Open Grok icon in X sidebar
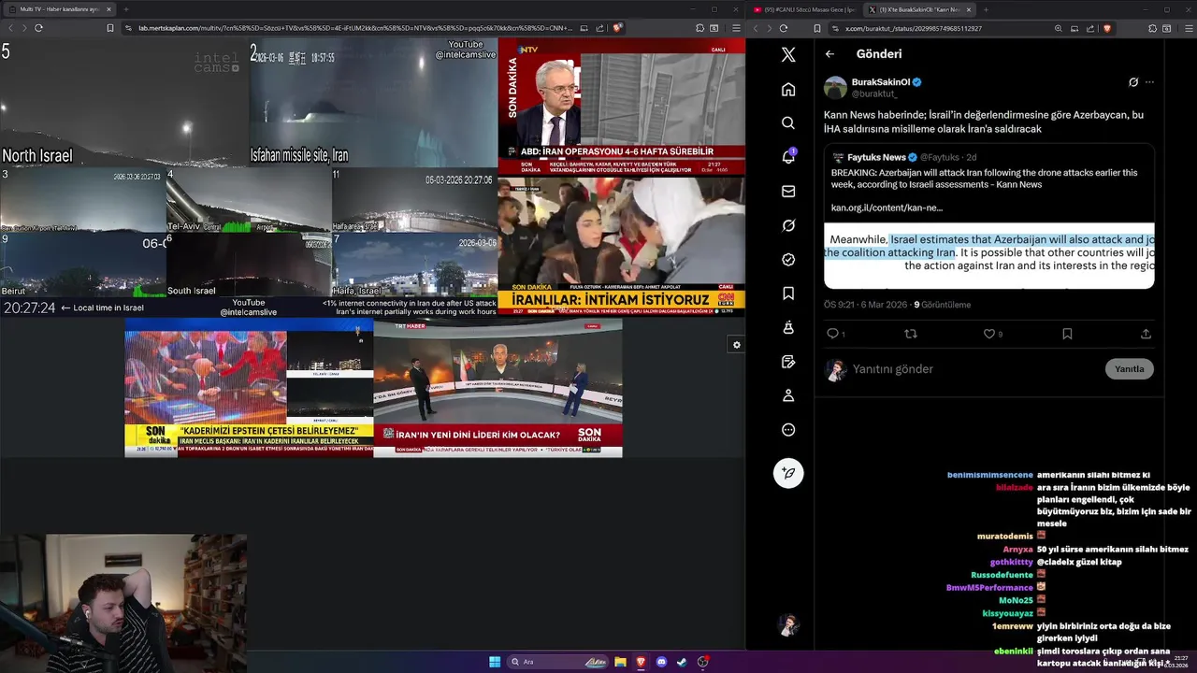The height and width of the screenshot is (673, 1197). pyautogui.click(x=788, y=225)
